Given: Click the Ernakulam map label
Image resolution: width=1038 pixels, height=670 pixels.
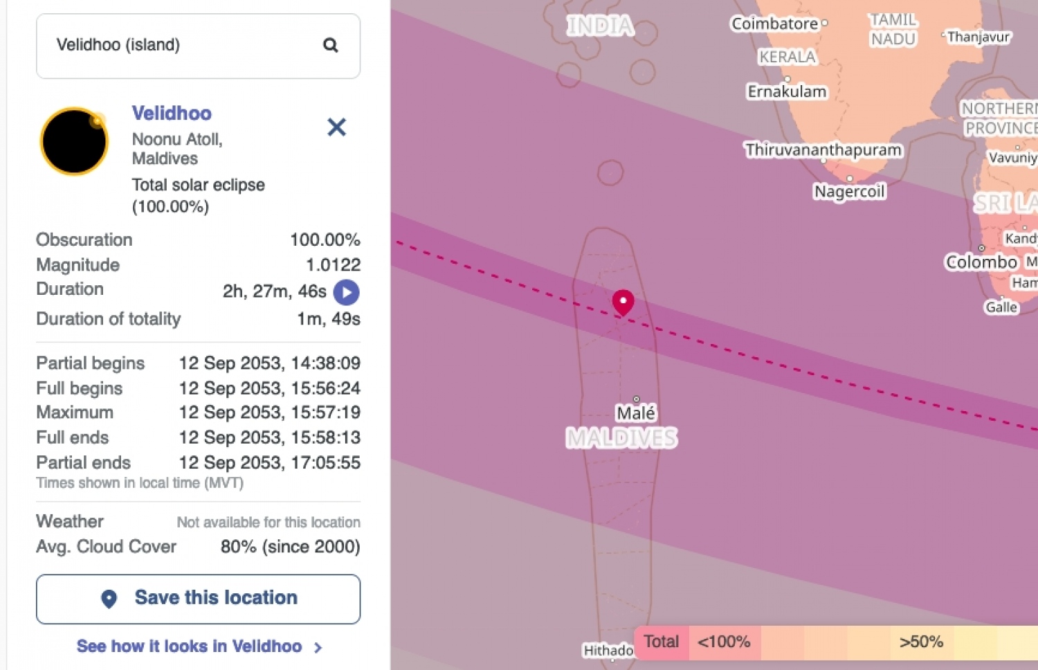Looking at the screenshot, I should [x=787, y=91].
